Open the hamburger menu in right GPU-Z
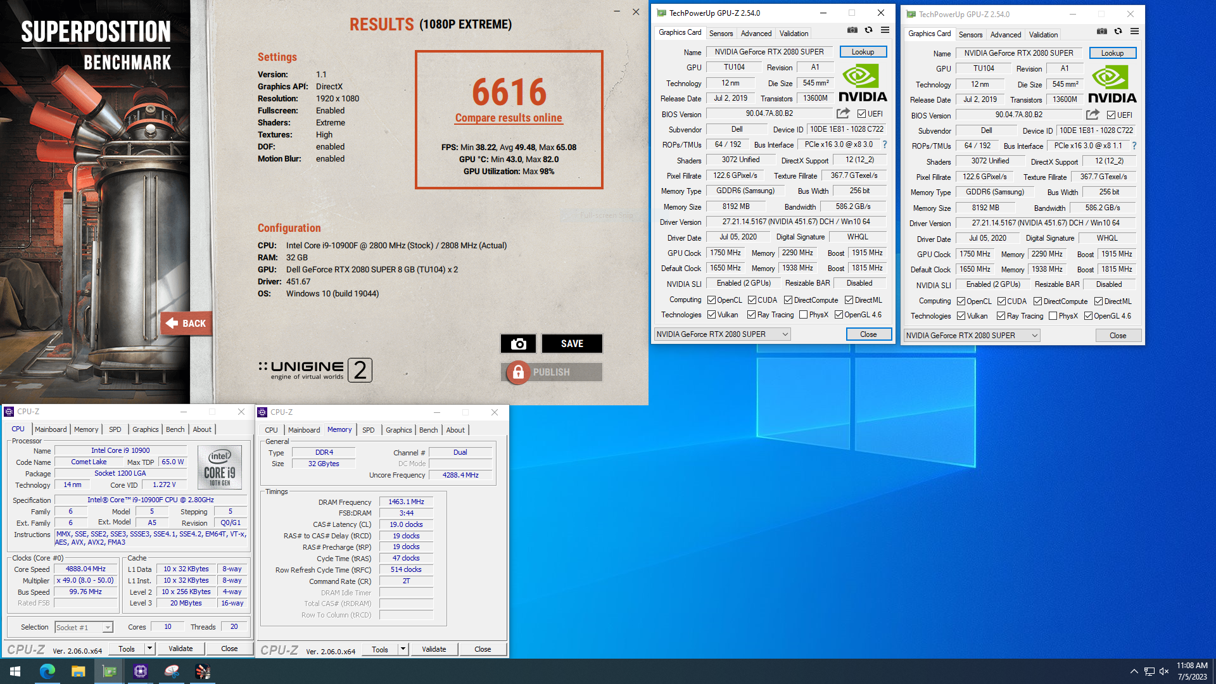 1134,32
